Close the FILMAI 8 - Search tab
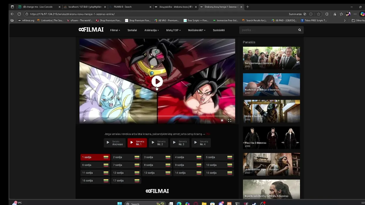This screenshot has width=365, height=205. tap(150, 7)
